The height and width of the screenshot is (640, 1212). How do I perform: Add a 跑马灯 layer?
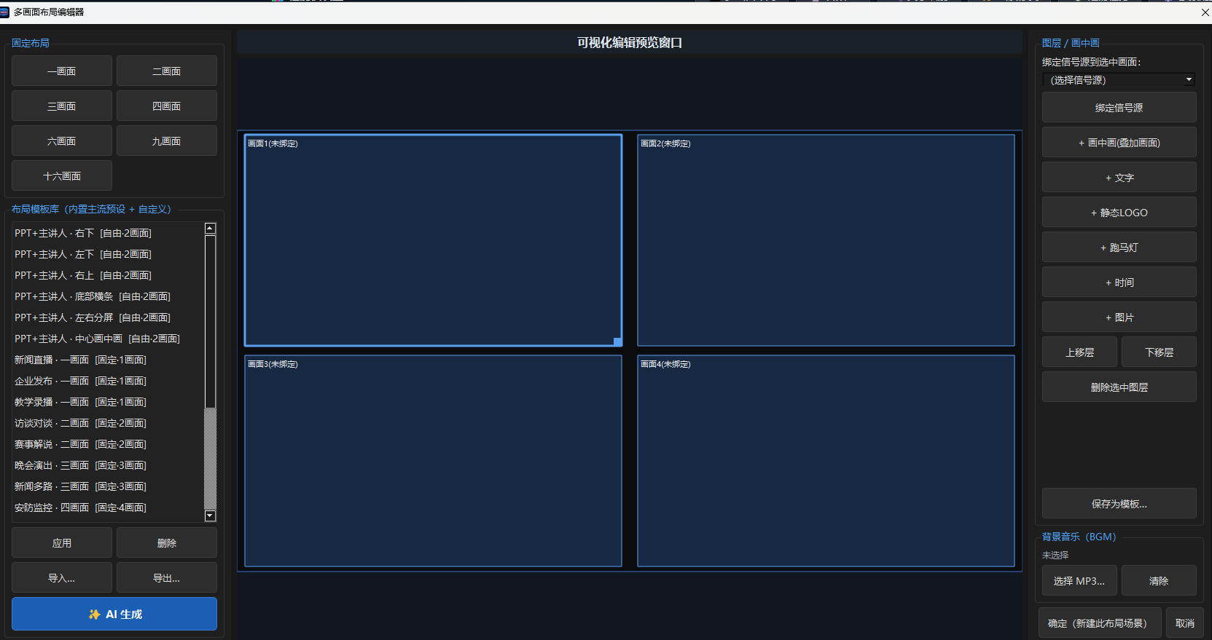(1119, 247)
